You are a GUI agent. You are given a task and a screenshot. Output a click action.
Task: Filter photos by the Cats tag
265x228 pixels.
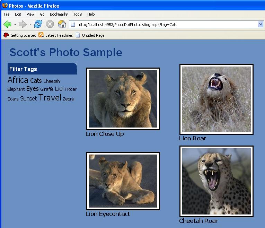tap(36, 81)
